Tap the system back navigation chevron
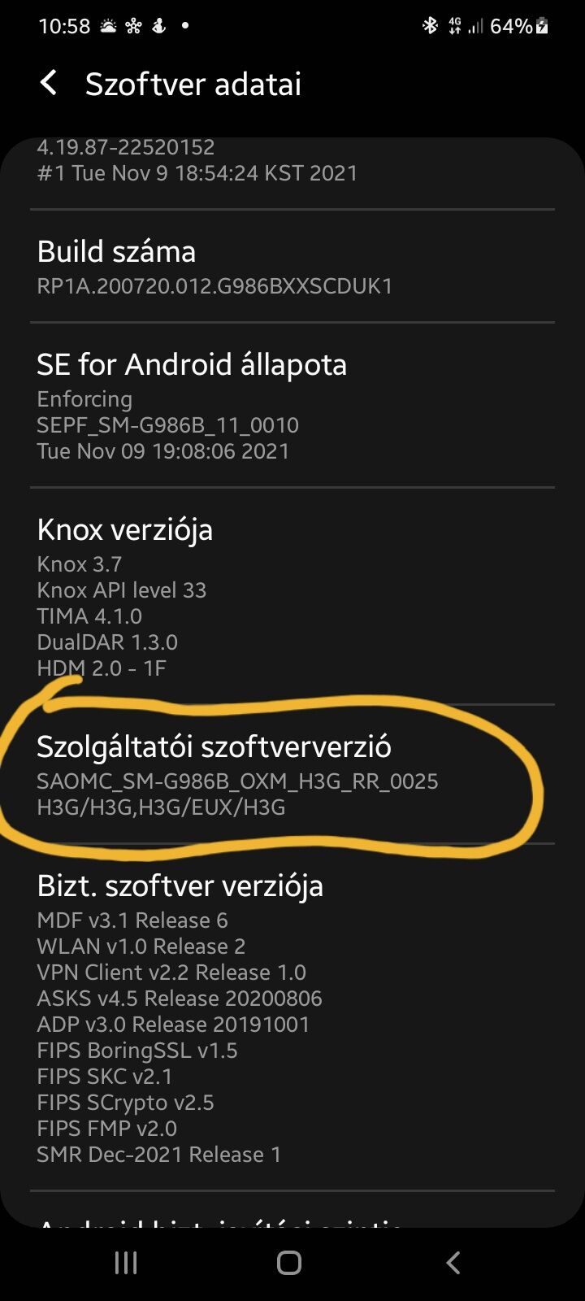Image resolution: width=585 pixels, height=1301 pixels. tap(453, 1262)
